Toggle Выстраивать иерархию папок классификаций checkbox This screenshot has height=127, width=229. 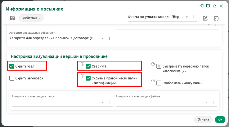tap(159, 66)
